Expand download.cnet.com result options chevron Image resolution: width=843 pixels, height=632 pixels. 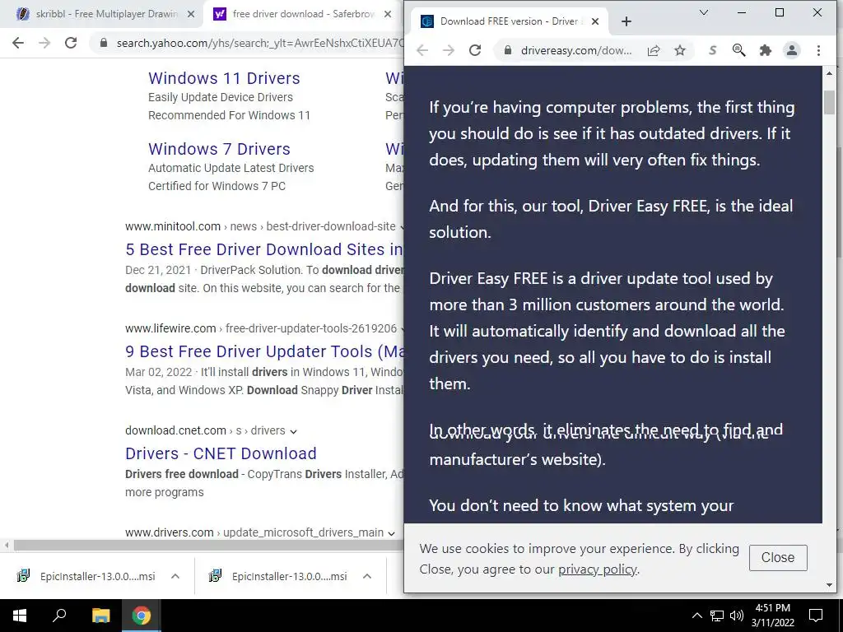click(x=294, y=431)
